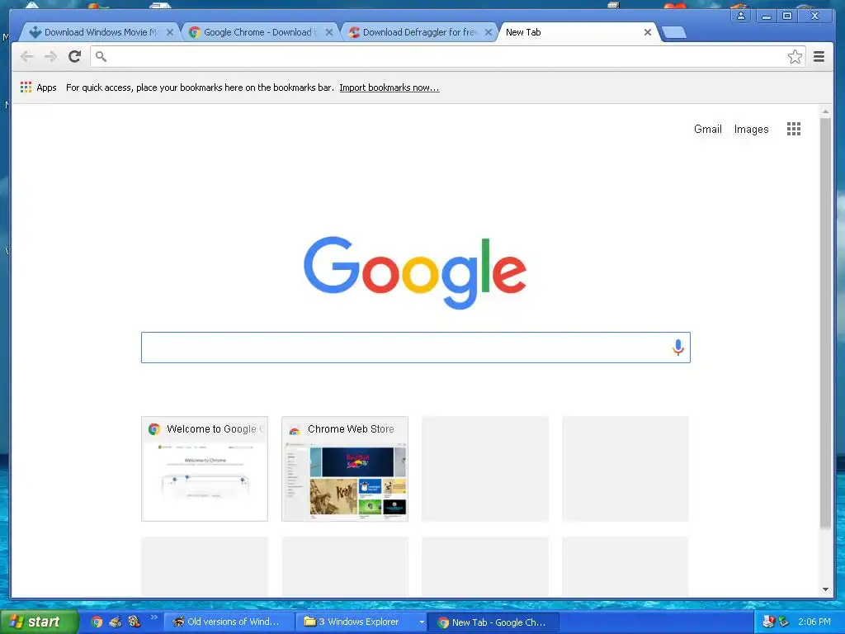Open the Chrome hamburger menu
The image size is (845, 634).
point(819,57)
